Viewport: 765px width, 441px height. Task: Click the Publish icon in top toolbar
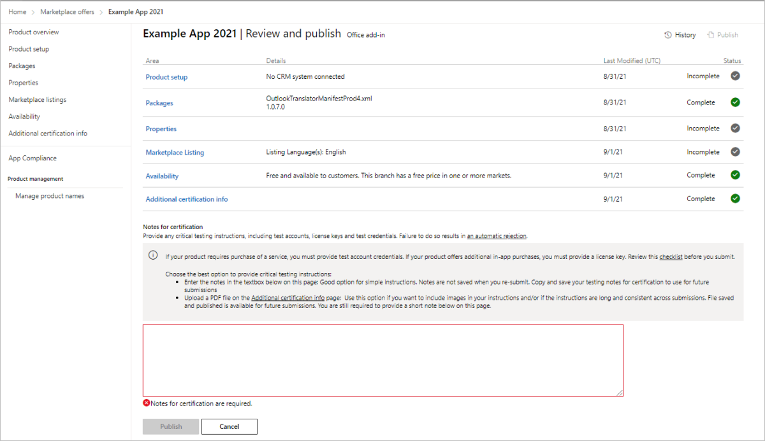710,35
